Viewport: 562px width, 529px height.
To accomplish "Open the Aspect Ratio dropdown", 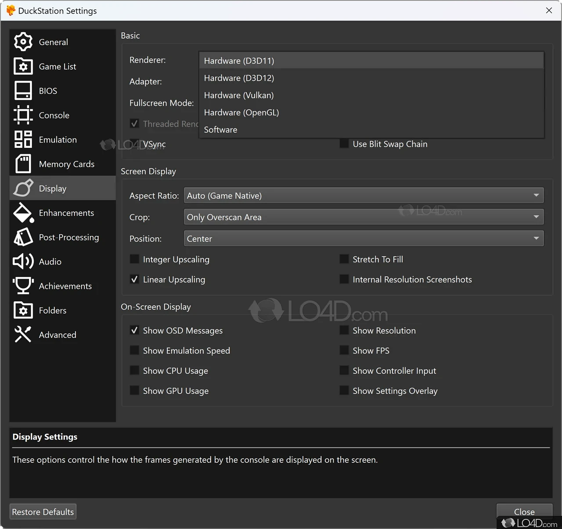I will coord(364,196).
